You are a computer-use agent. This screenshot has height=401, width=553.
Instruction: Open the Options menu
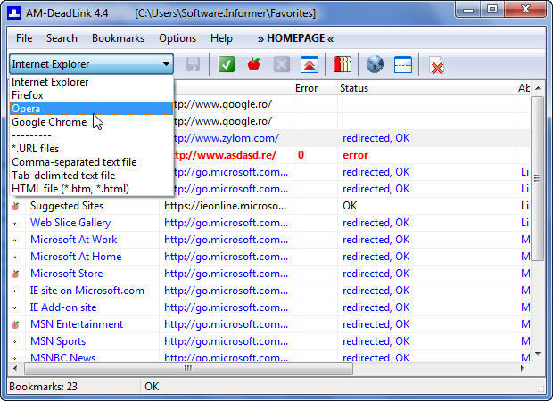click(177, 38)
